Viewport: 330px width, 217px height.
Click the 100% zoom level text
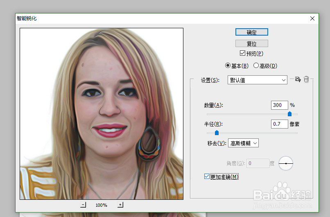click(x=101, y=205)
